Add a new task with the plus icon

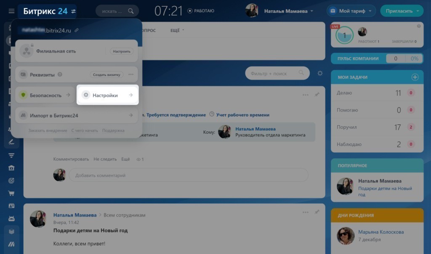click(415, 77)
